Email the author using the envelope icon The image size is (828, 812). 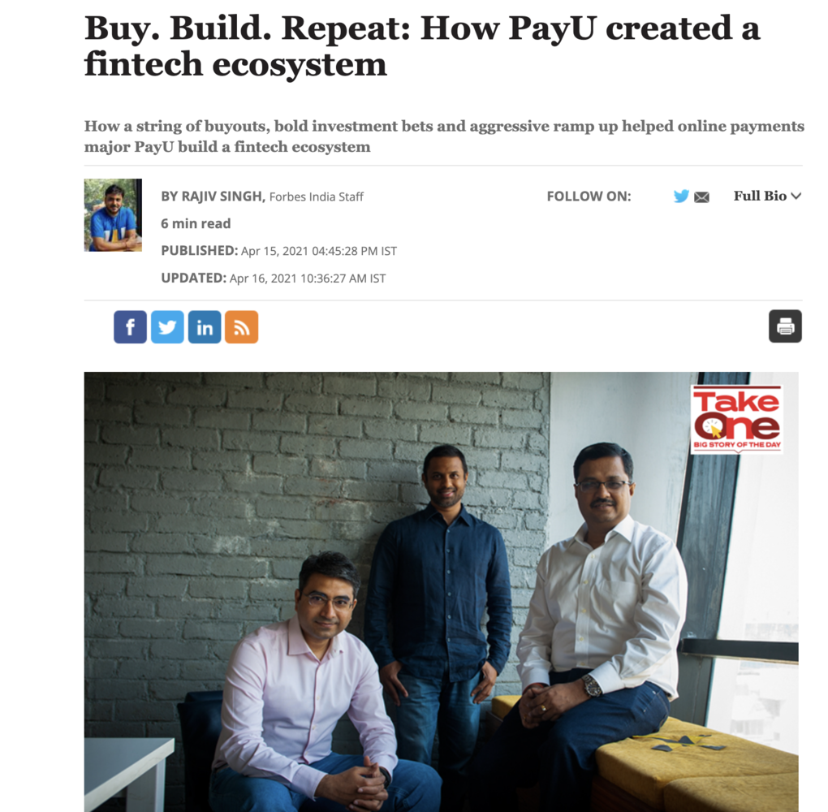click(x=701, y=197)
